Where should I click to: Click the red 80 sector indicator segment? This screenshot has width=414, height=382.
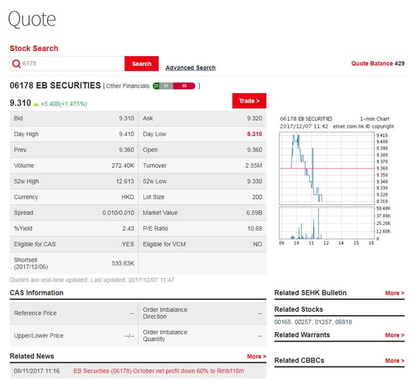[x=184, y=86]
